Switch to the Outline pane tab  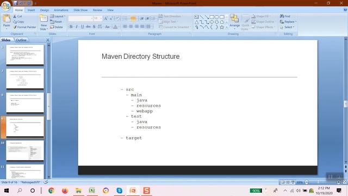[21, 40]
